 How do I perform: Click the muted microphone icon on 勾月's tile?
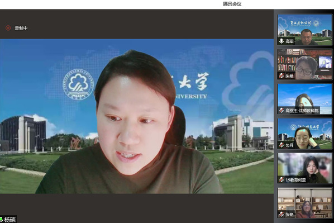pyautogui.click(x=281, y=145)
